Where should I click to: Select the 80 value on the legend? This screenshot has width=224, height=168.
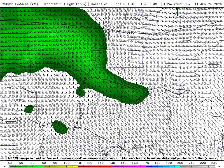pyautogui.click(x=44, y=163)
